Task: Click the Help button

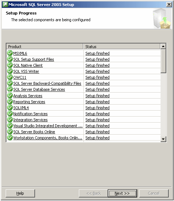Action: coord(20,193)
